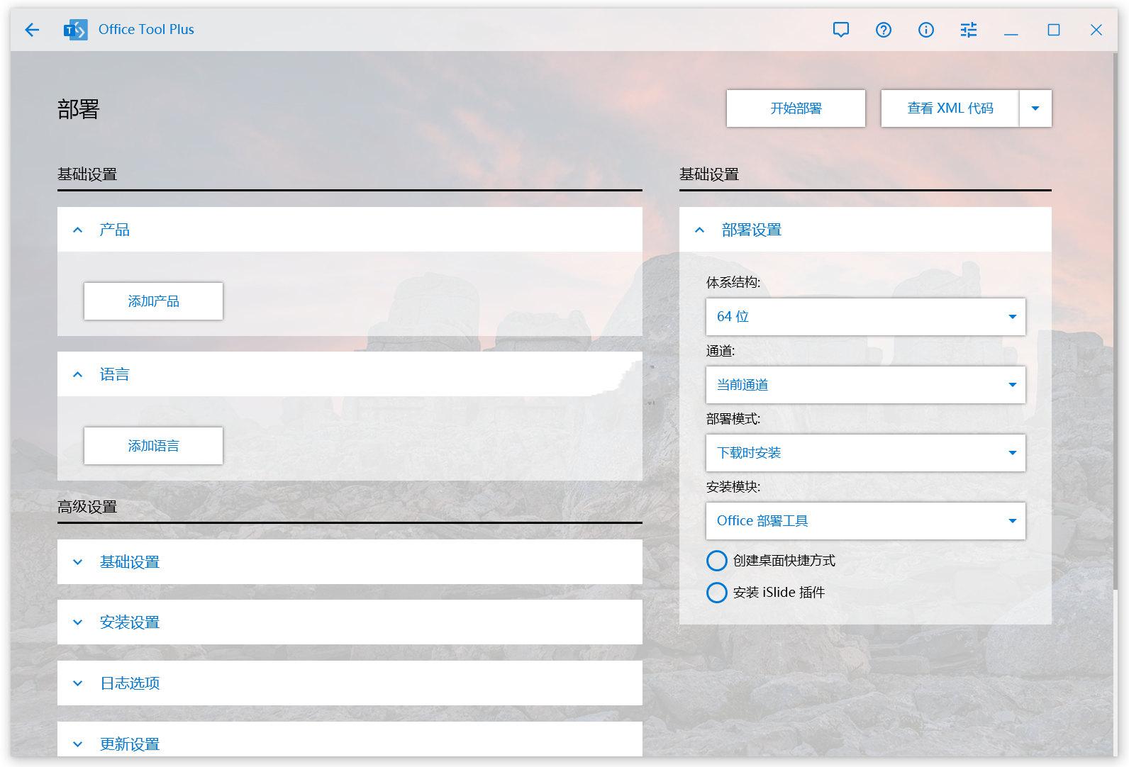Open arrow menu beside 查看 XML 代码

[1035, 108]
